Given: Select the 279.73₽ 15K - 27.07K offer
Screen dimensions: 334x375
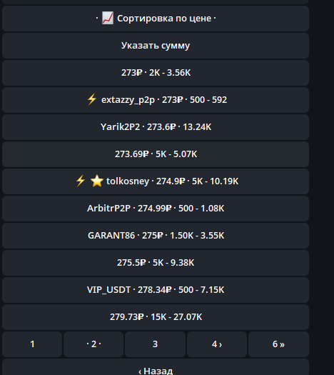Looking at the screenshot, I should coord(156,317).
